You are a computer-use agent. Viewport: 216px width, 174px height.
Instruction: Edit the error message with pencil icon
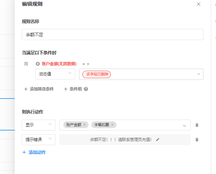click(x=157, y=139)
